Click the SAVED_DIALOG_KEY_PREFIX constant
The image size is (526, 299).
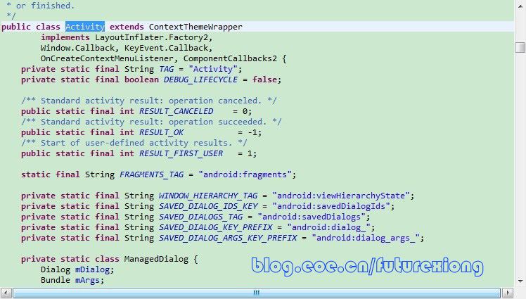[216, 227]
